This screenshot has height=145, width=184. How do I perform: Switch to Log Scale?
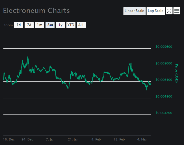(x=156, y=11)
